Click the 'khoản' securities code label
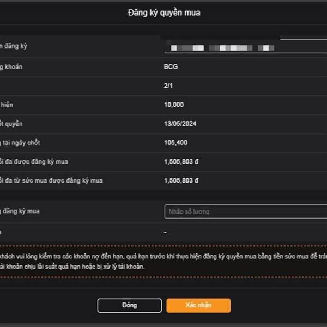This screenshot has height=327, width=327. click(x=11, y=67)
